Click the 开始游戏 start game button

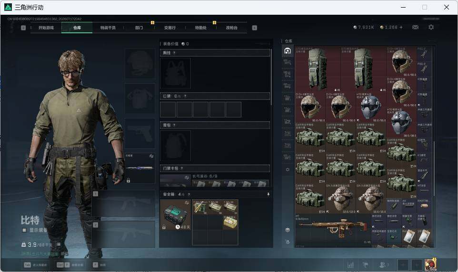[x=46, y=28]
